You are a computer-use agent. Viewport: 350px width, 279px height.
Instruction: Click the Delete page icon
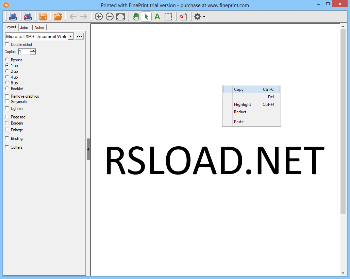point(183,17)
